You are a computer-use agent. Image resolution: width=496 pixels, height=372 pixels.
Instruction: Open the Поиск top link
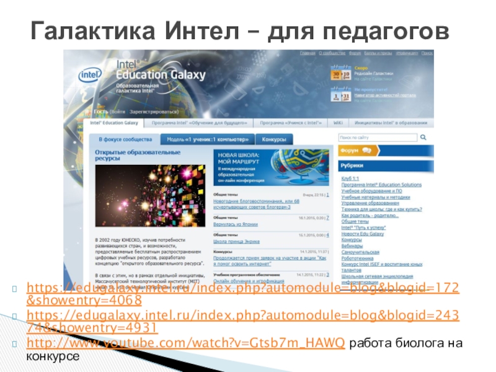pyautogui.click(x=427, y=53)
